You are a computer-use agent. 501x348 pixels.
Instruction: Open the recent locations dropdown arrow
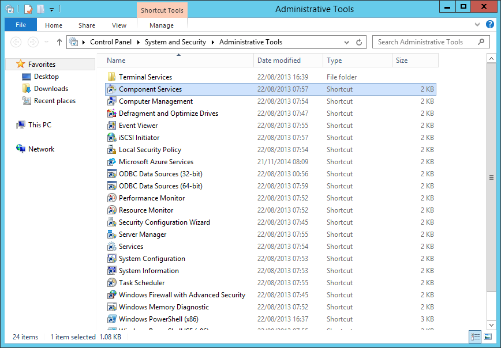coord(46,42)
